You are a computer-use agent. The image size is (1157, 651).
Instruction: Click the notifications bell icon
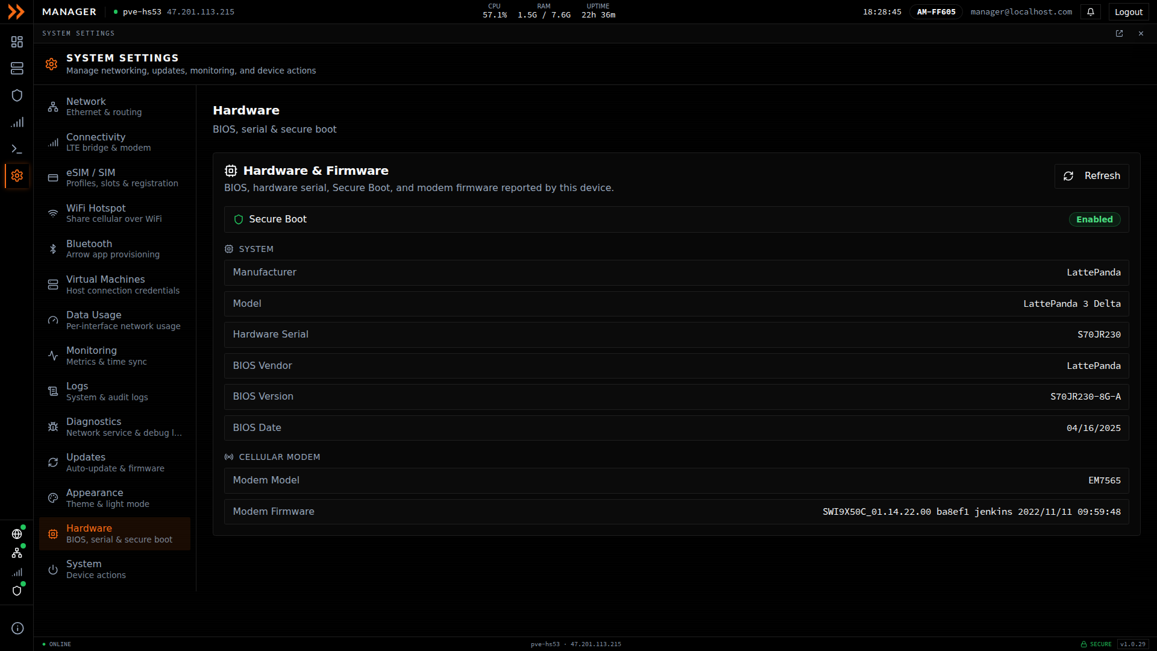(1091, 12)
